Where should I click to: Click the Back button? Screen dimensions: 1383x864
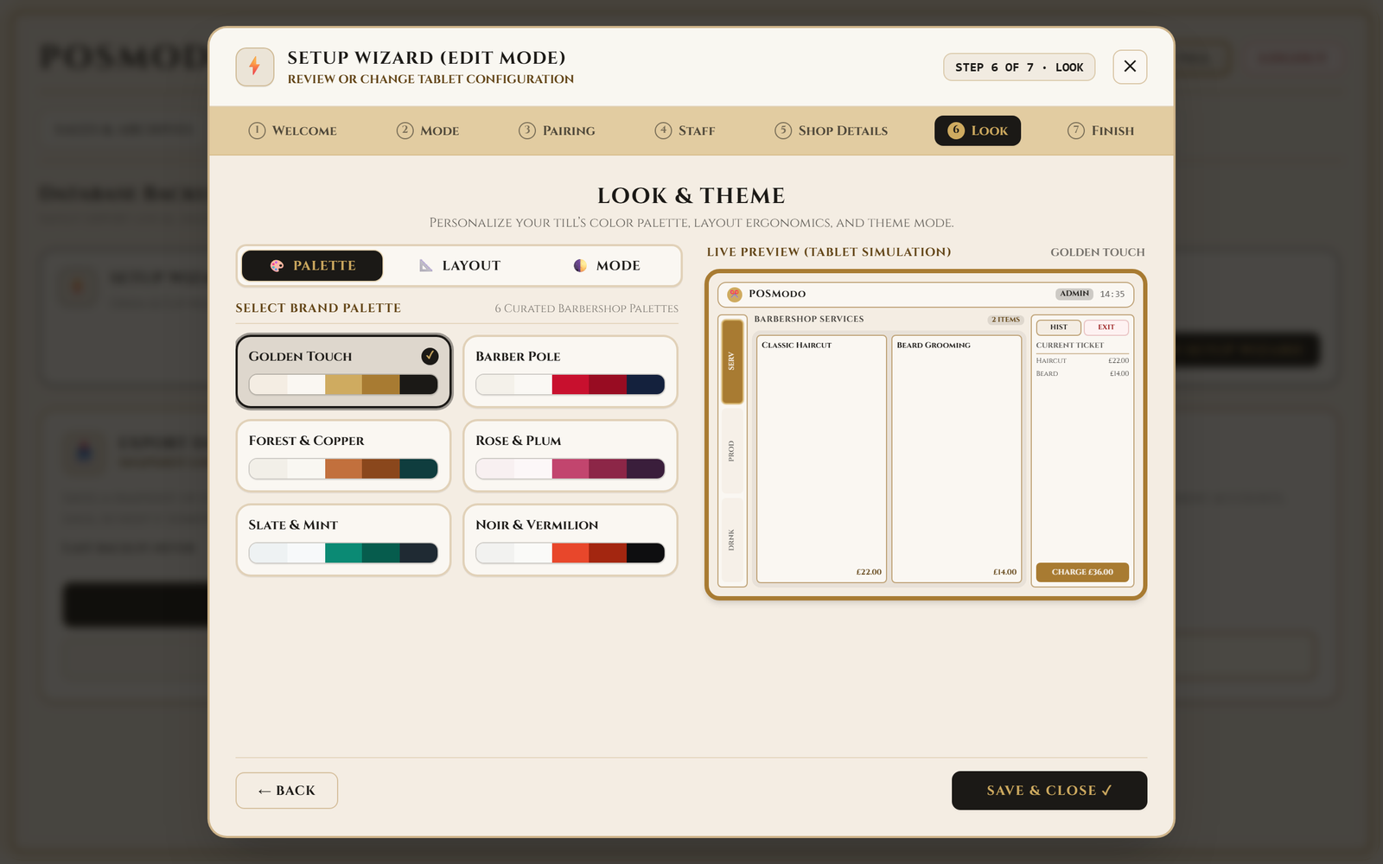click(x=287, y=791)
